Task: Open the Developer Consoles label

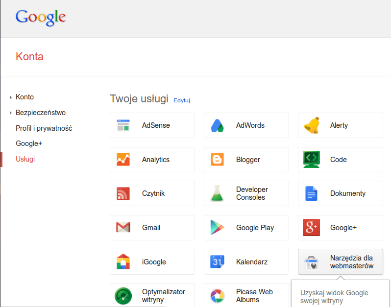Action: pyautogui.click(x=252, y=193)
